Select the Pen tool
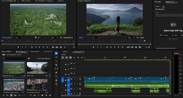The image size is (183, 98). click(x=56, y=73)
